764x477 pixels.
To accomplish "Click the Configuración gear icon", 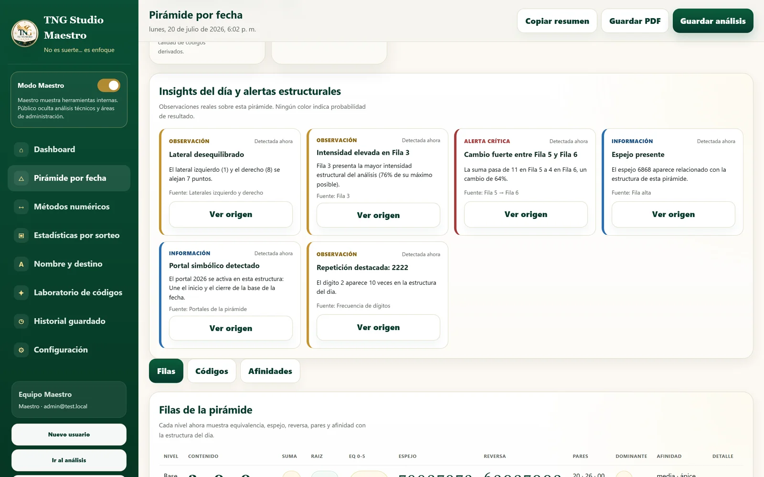I will pos(21,350).
